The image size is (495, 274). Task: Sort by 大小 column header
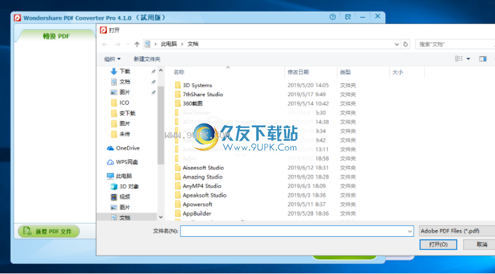[x=397, y=72]
